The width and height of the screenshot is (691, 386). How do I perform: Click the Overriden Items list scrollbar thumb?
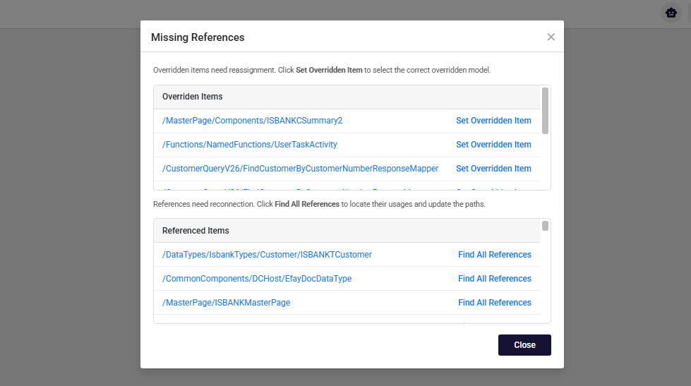click(x=545, y=110)
